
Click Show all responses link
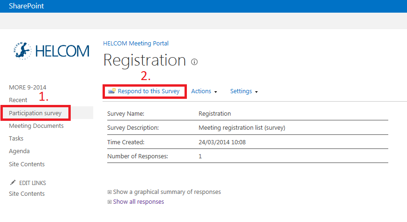tap(138, 202)
